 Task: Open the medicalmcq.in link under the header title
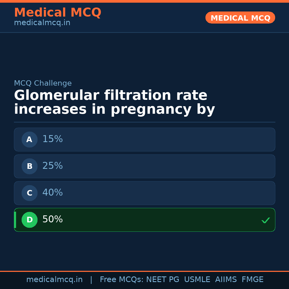[42, 23]
